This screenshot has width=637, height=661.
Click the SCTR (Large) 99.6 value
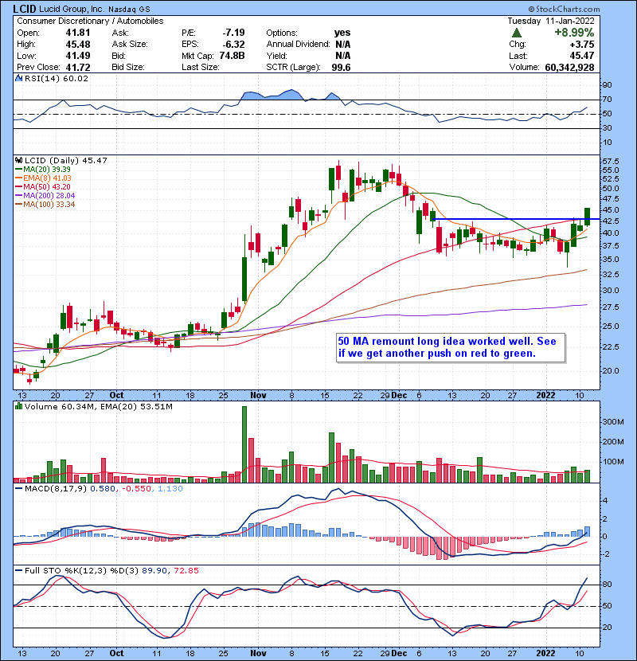pyautogui.click(x=341, y=68)
